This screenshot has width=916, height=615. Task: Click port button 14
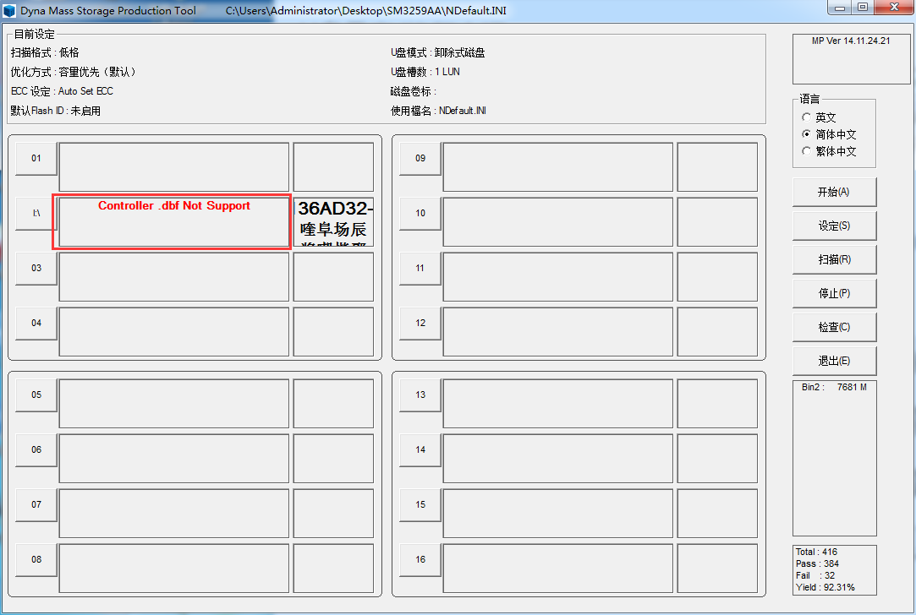[420, 450]
